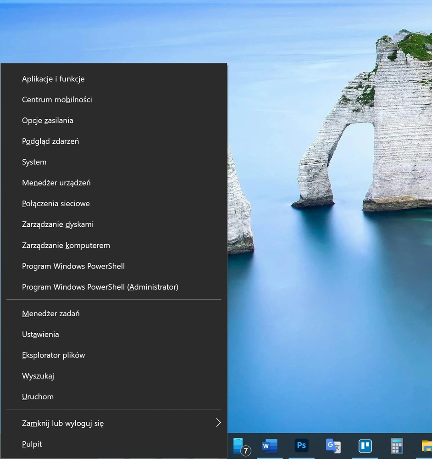Screen dimensions: 432x459
Task: Open the Your Phone taskbar app
Action: click(x=242, y=447)
